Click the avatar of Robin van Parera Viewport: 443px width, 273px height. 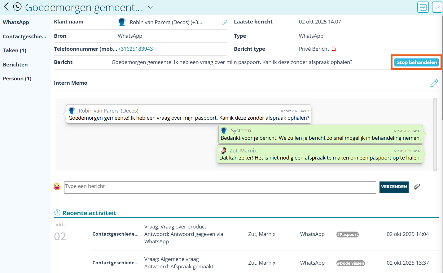pos(122,22)
